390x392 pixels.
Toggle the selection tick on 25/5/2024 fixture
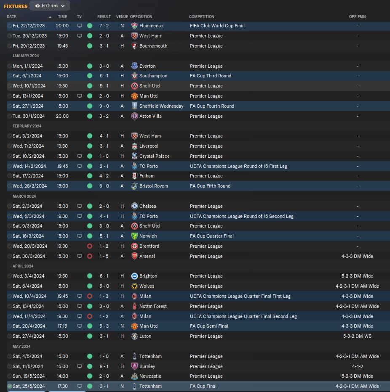[10, 386]
